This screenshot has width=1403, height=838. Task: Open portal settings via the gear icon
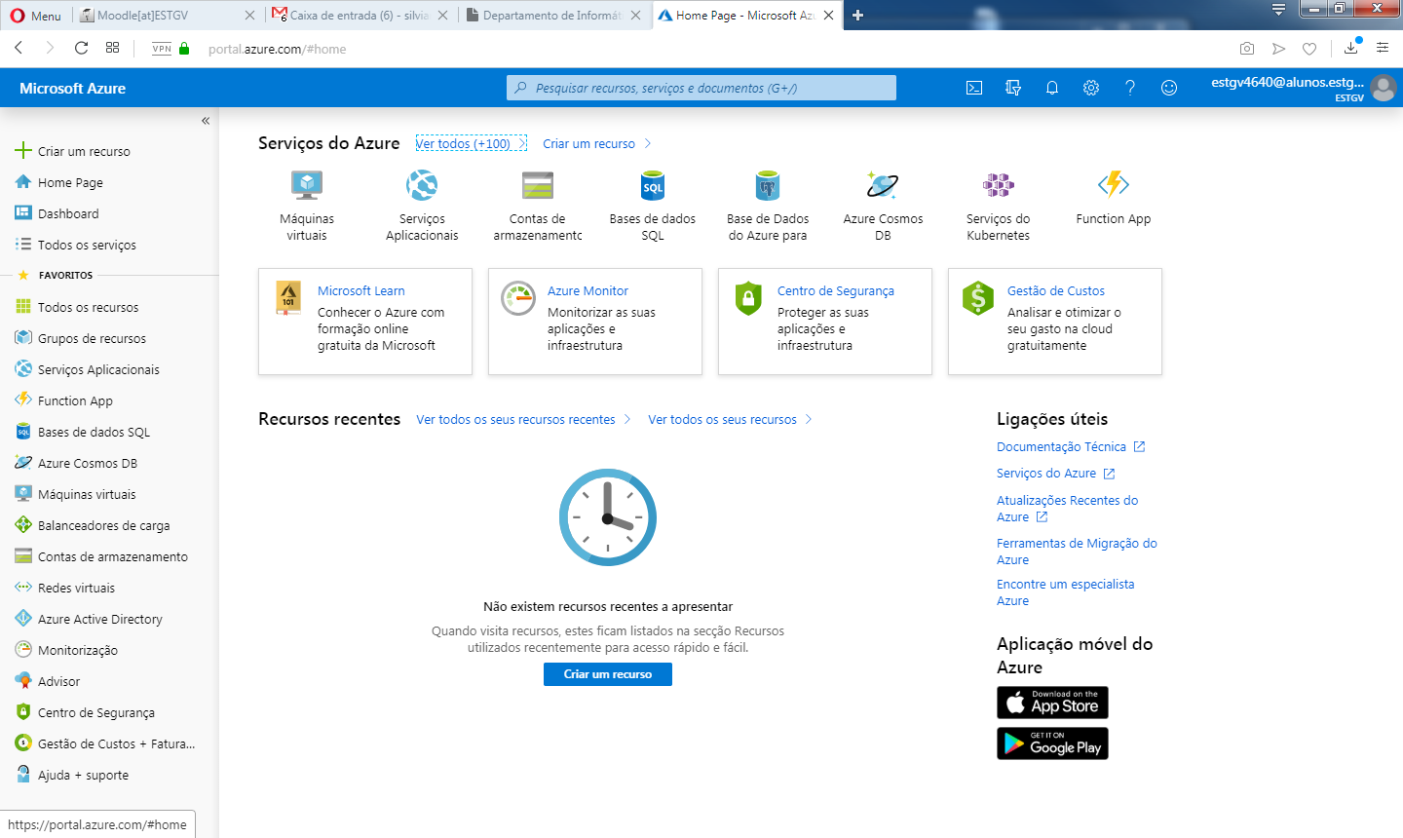point(1091,88)
